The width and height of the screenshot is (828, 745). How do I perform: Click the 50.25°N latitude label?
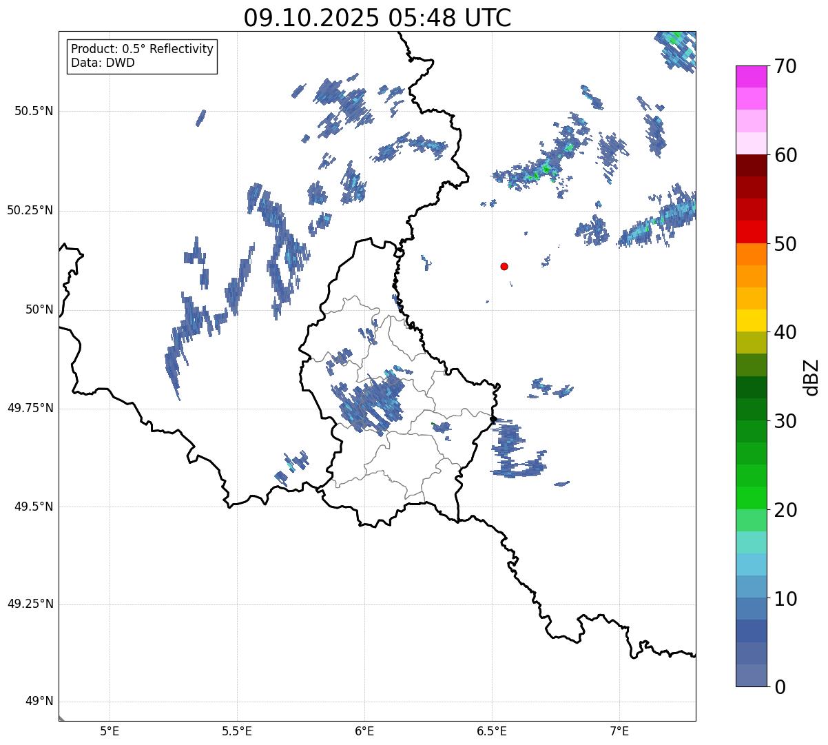point(30,210)
